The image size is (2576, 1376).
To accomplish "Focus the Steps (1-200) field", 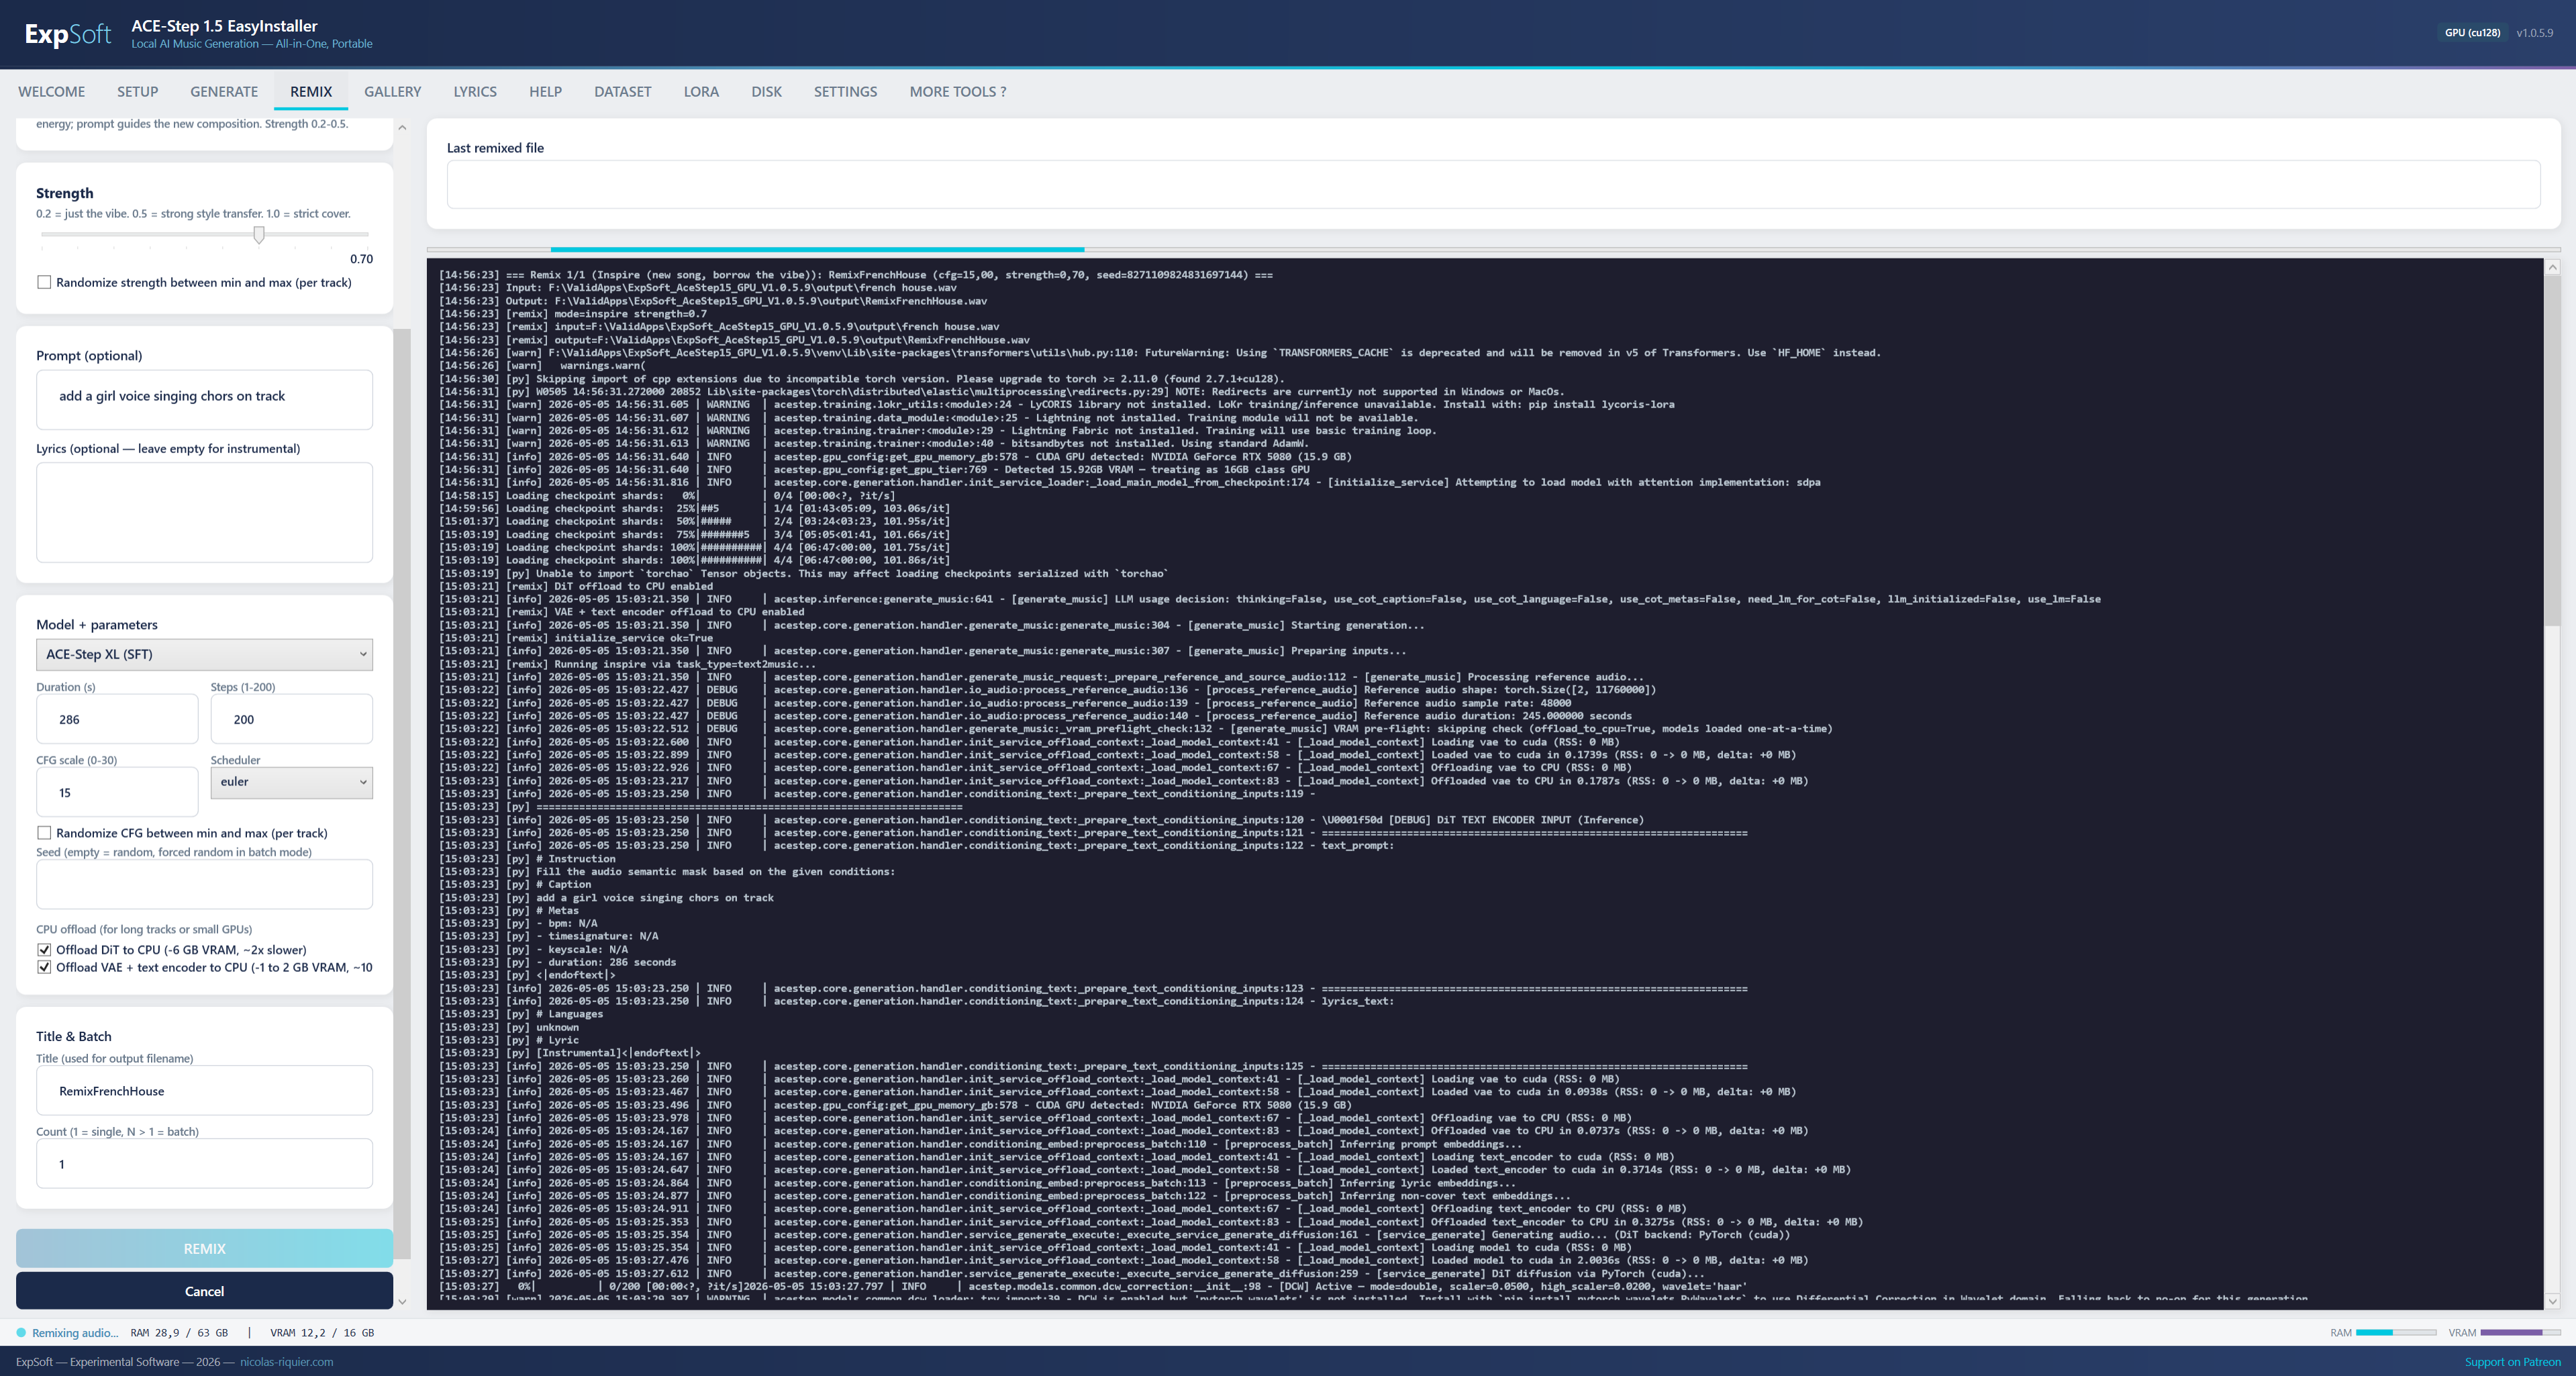I will pos(291,719).
